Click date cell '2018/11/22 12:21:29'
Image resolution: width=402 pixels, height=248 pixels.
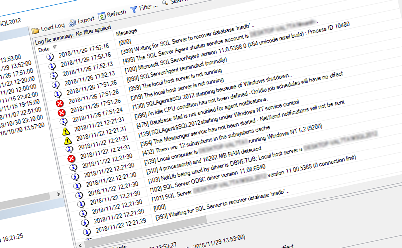pos(120,225)
